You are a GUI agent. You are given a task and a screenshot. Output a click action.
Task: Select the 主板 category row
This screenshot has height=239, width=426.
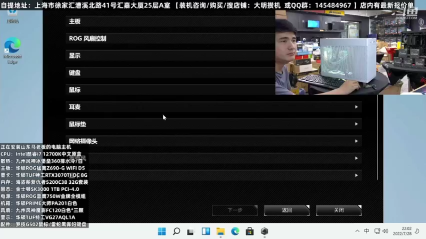[170, 21]
